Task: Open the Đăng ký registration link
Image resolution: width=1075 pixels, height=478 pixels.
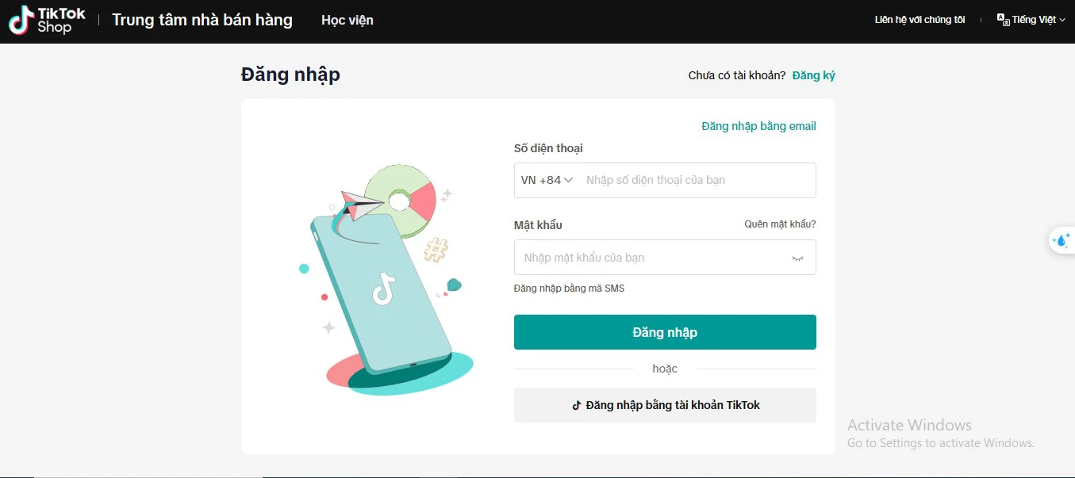Action: pyautogui.click(x=812, y=75)
